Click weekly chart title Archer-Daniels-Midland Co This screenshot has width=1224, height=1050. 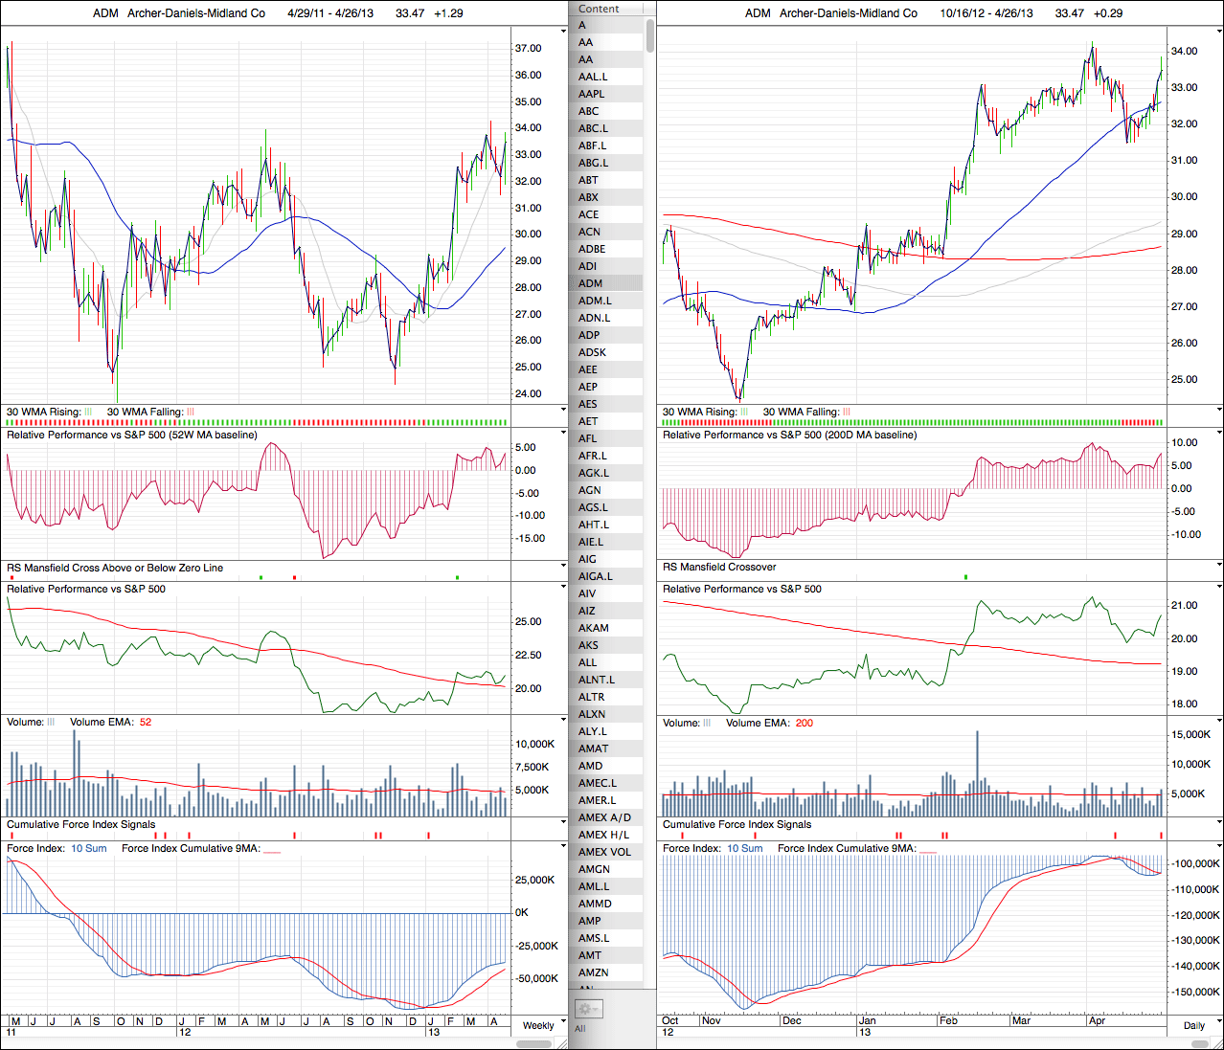(x=196, y=13)
